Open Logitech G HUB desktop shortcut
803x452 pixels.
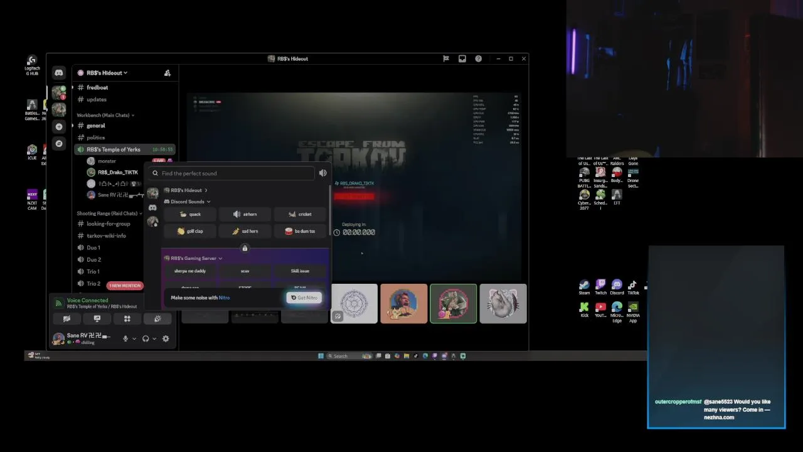(32, 65)
